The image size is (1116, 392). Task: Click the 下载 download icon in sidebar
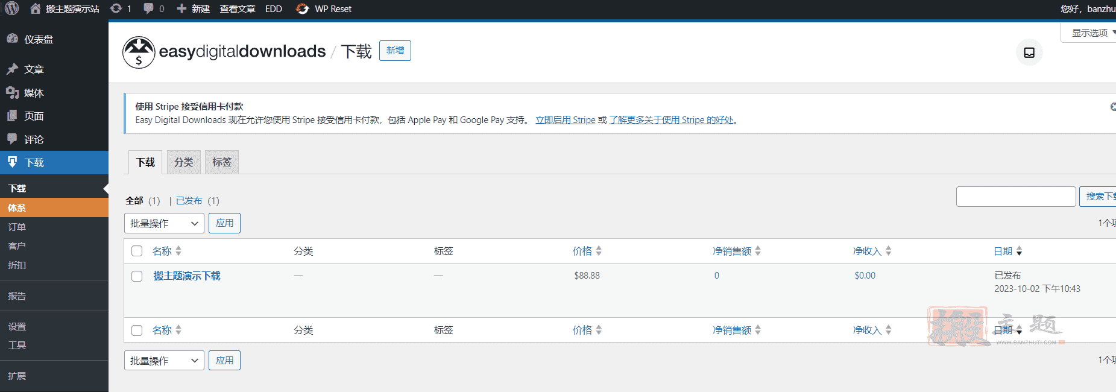[x=12, y=162]
